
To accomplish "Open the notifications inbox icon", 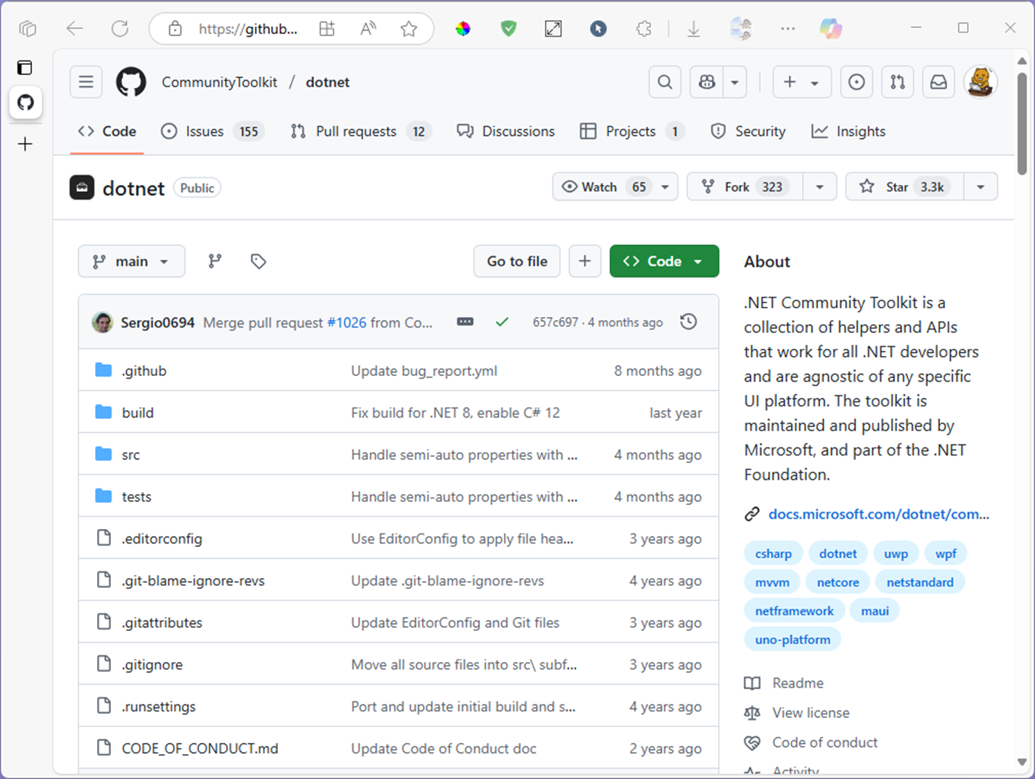I will coord(939,82).
